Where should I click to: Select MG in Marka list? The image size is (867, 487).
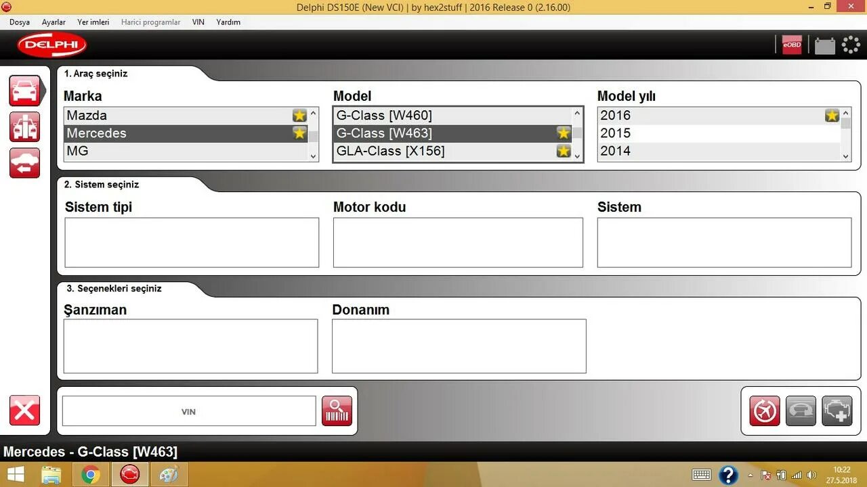[186, 151]
